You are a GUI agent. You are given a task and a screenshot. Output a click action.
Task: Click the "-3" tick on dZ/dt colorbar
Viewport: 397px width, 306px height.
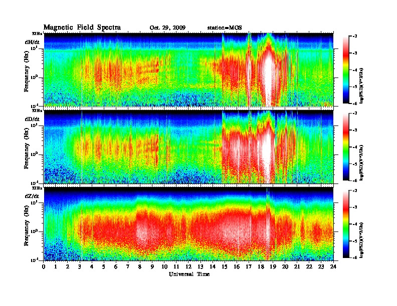pos(355,207)
